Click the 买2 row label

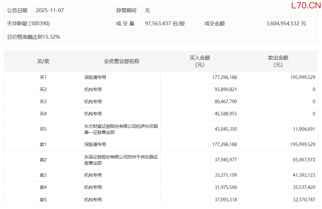[43, 89]
